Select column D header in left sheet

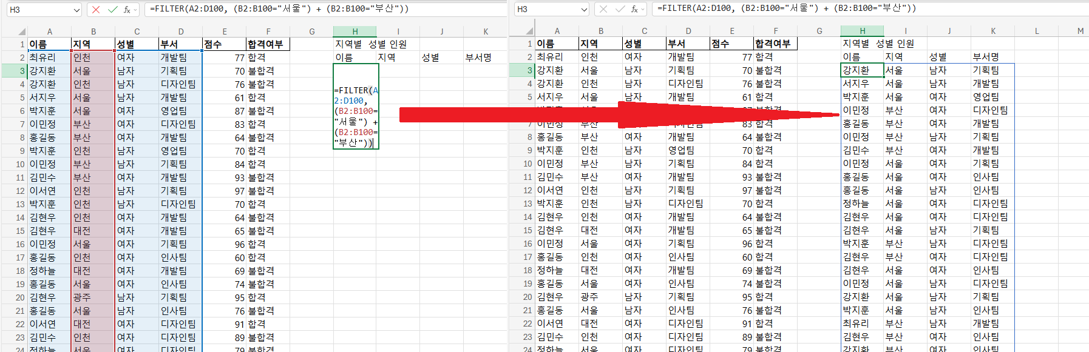pyautogui.click(x=181, y=32)
